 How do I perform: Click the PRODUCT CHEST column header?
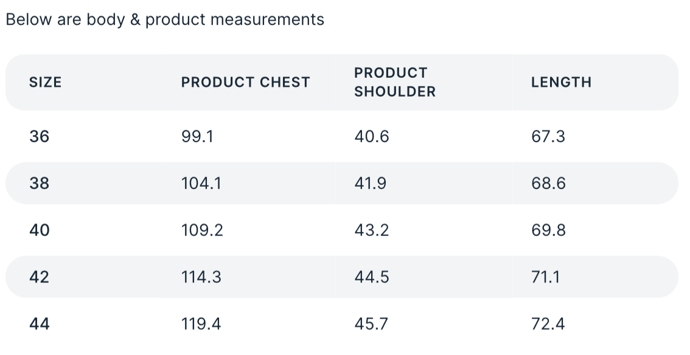click(245, 82)
